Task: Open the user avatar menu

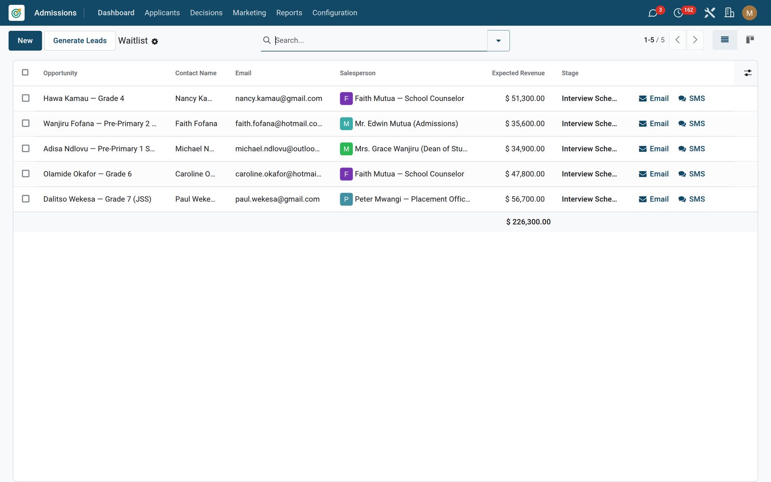Action: [x=749, y=13]
